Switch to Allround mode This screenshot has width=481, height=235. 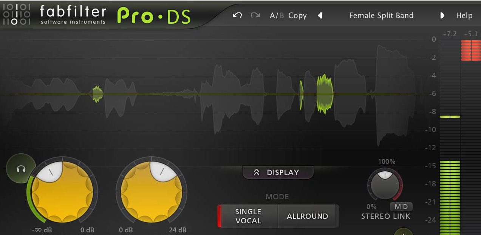(307, 216)
